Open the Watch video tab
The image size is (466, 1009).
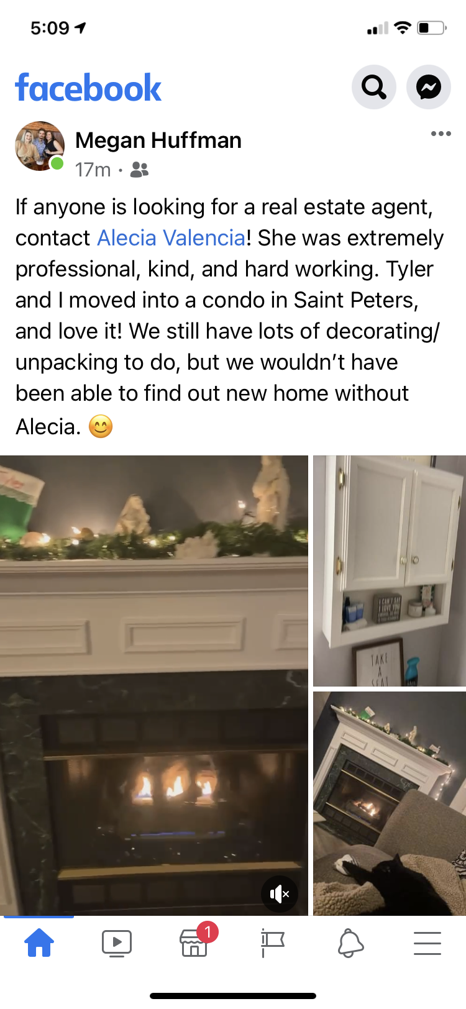pos(117,943)
